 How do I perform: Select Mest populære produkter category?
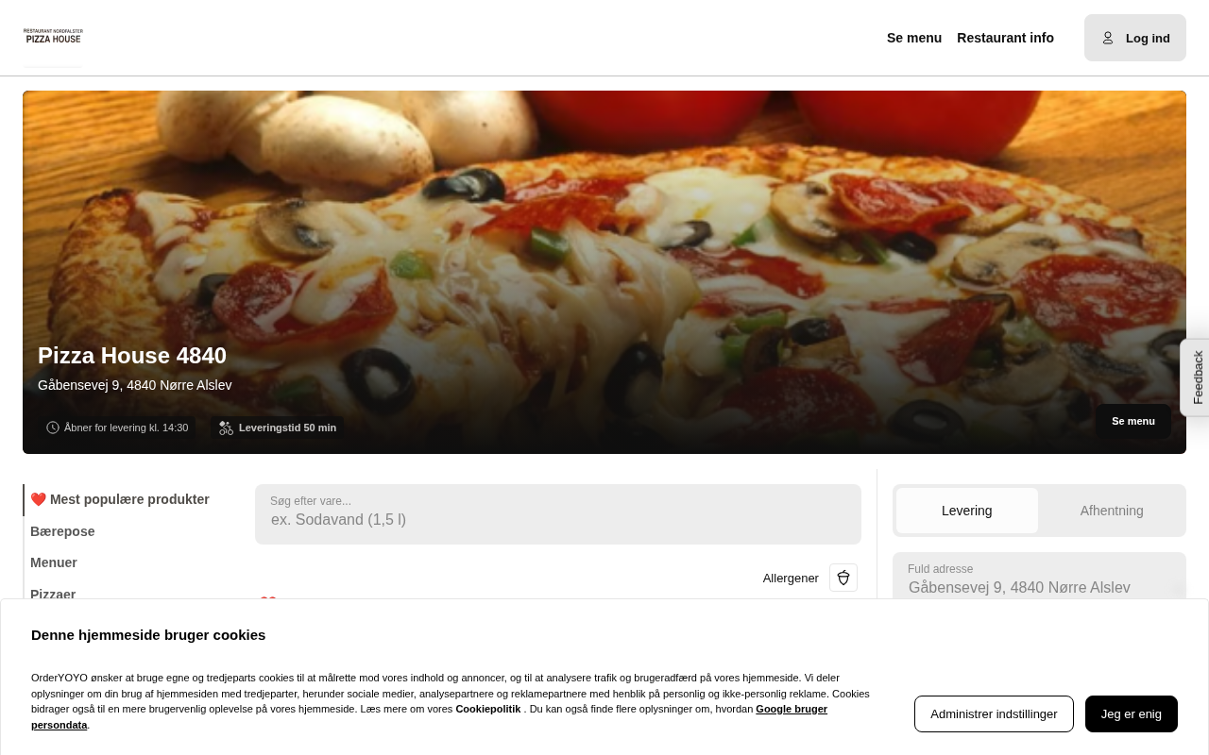tap(120, 499)
